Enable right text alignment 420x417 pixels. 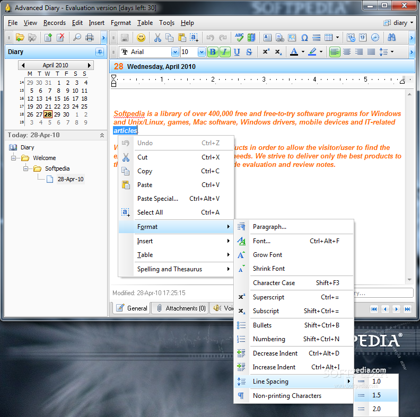tap(359, 51)
